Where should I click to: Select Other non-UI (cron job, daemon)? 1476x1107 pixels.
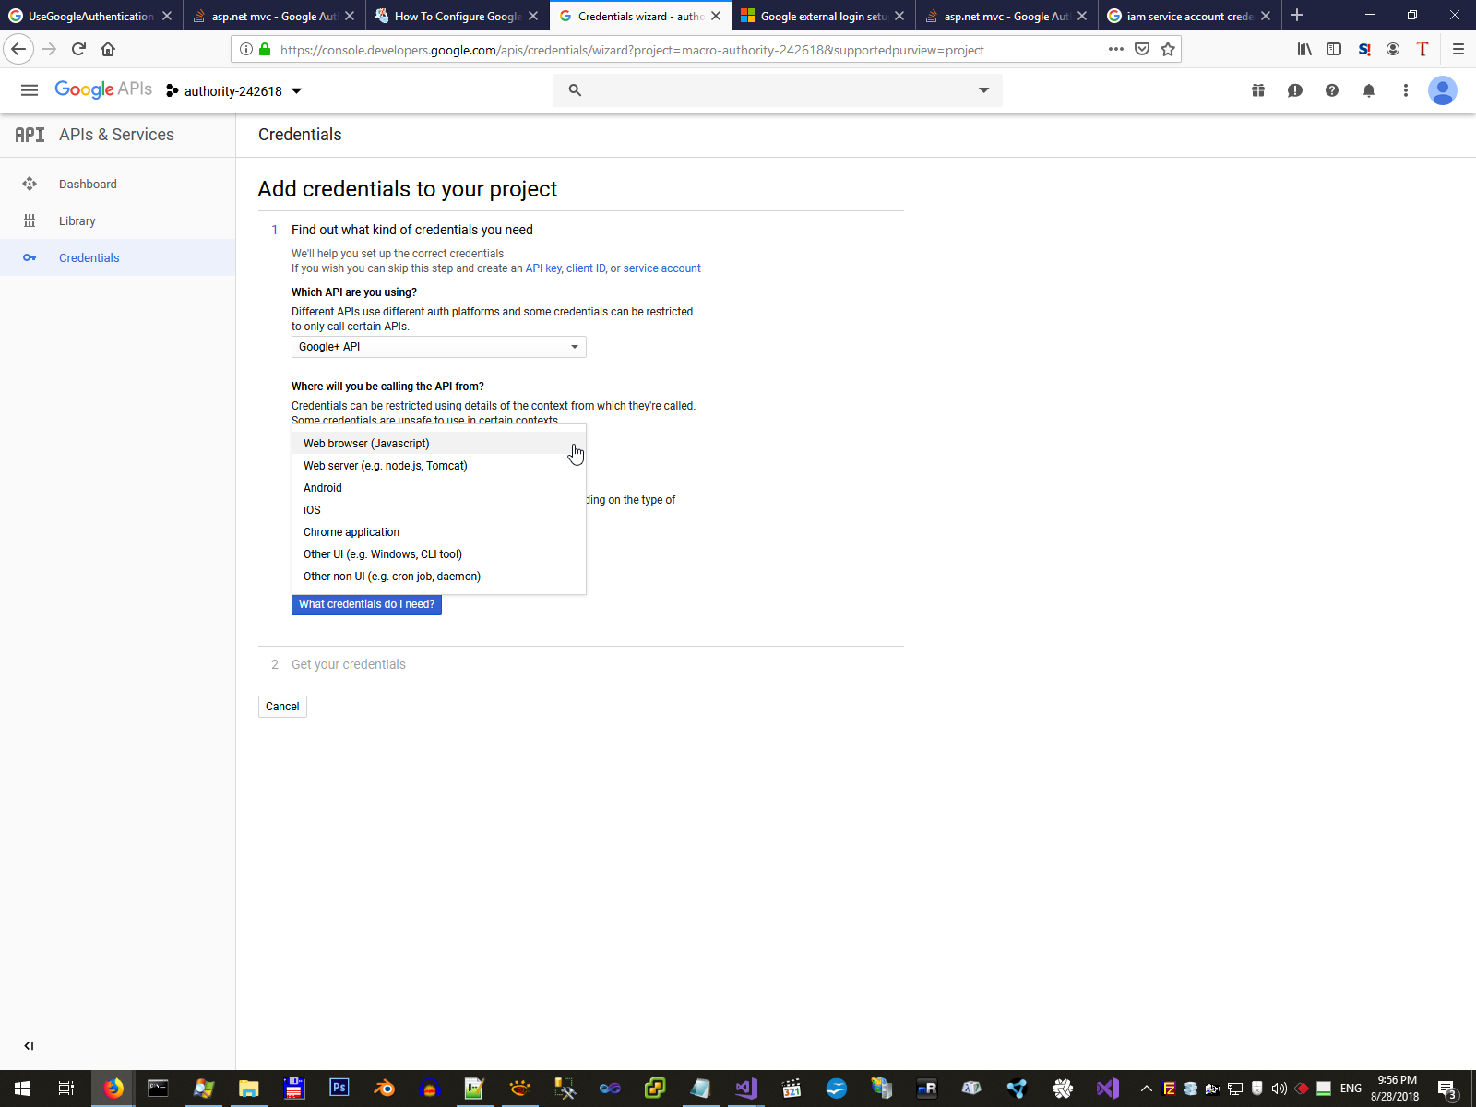click(x=439, y=577)
